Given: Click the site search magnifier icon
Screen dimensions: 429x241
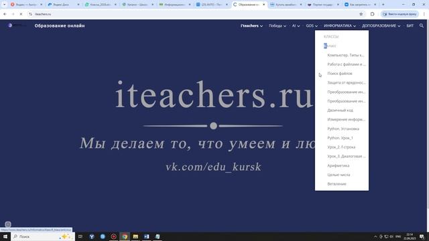Looking at the screenshot, I should tap(422, 25).
